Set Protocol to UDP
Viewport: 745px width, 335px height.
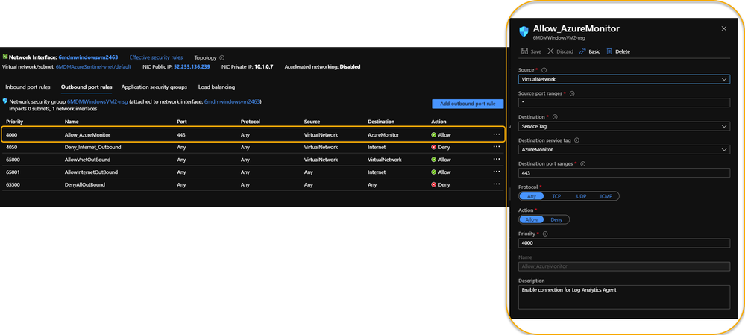pyautogui.click(x=581, y=196)
